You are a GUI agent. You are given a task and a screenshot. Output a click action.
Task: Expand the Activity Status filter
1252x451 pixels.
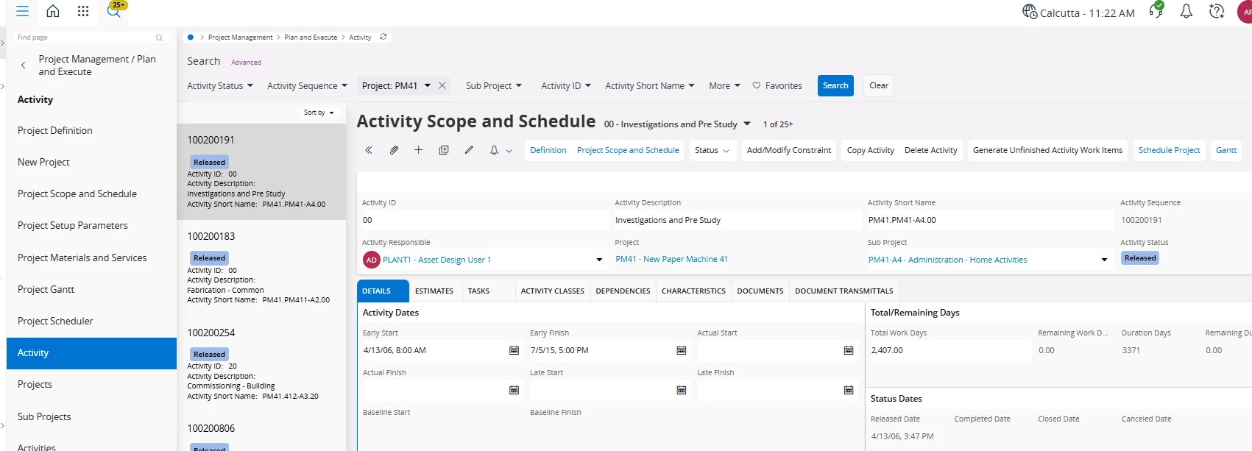220,86
